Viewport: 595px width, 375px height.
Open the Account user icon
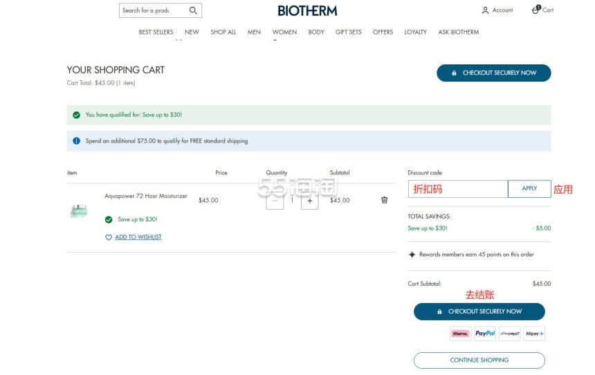click(x=485, y=10)
